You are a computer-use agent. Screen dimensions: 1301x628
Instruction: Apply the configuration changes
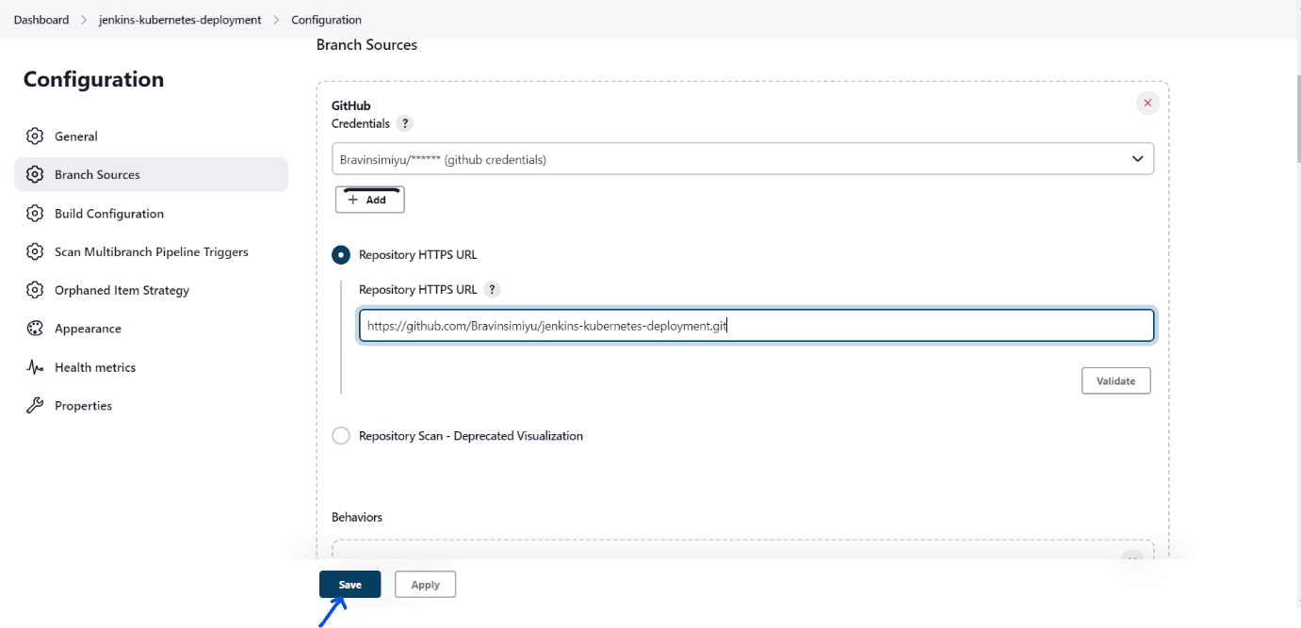[x=425, y=585]
